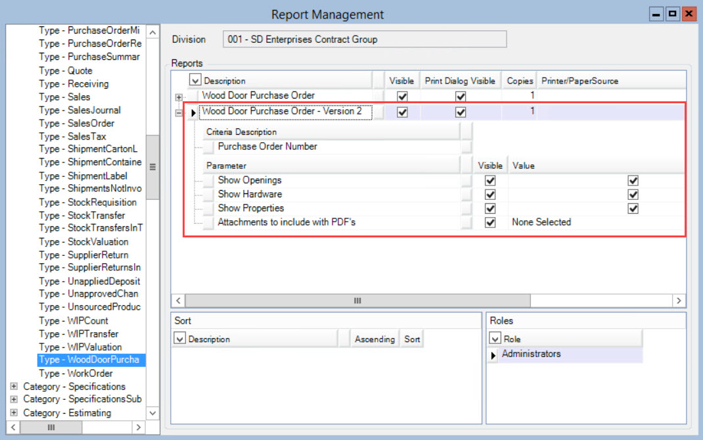Screen dimensions: 703x440
Task: Uncheck Visible for Show Openings parameter
Action: 489,180
